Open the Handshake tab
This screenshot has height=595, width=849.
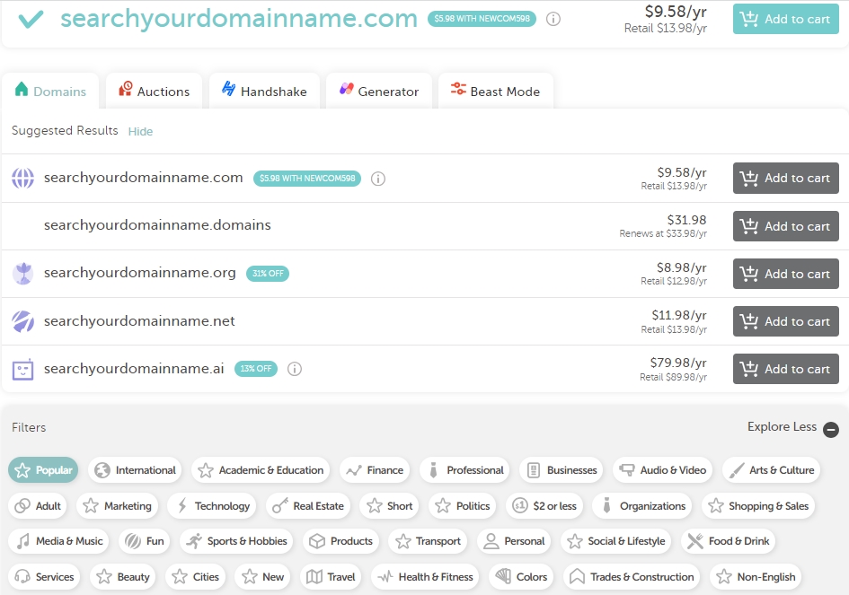[x=264, y=92]
